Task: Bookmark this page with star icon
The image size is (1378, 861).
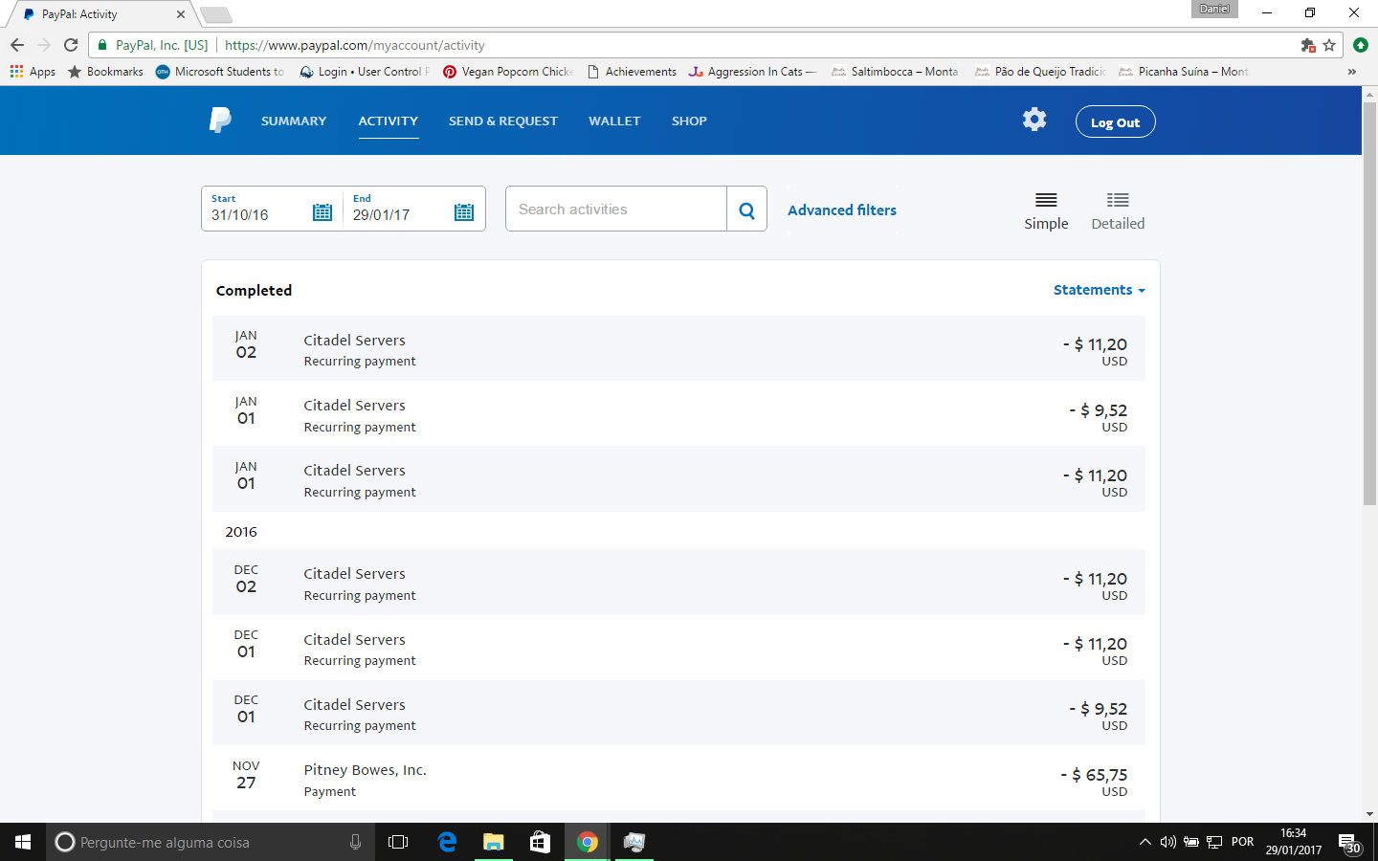Action: pos(1329,45)
